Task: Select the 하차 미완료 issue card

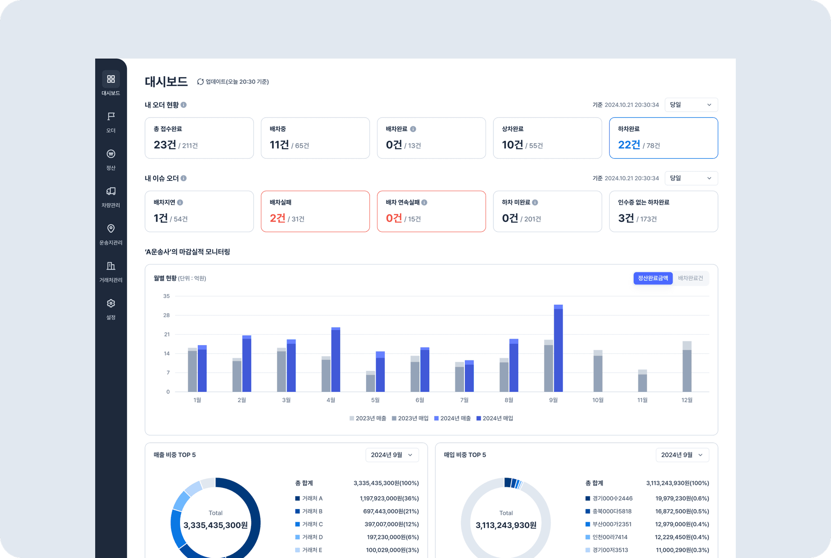Action: click(548, 212)
